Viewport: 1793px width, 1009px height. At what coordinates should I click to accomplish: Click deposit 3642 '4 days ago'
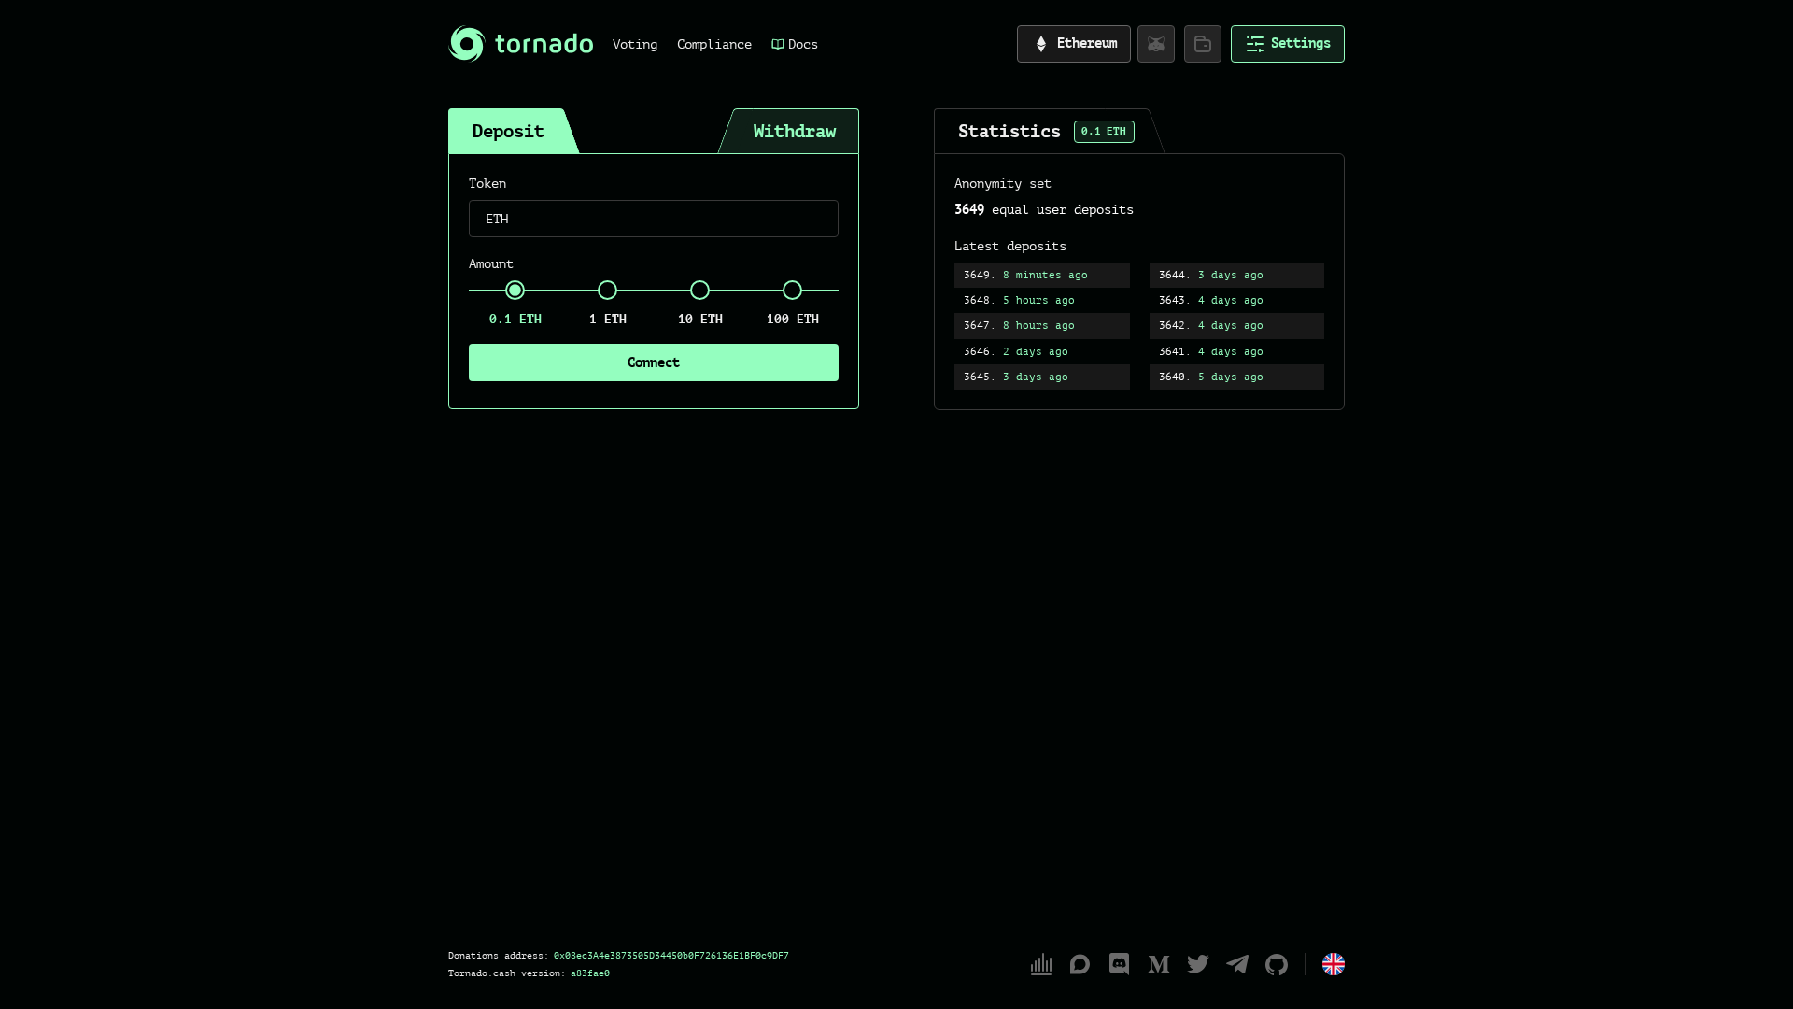point(1236,325)
